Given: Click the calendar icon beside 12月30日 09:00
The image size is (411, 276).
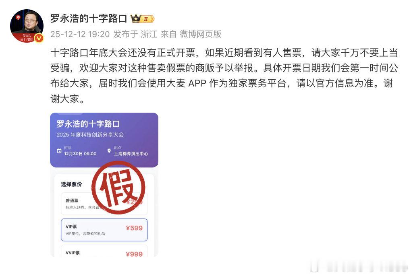Looking at the screenshot, I should (59, 151).
